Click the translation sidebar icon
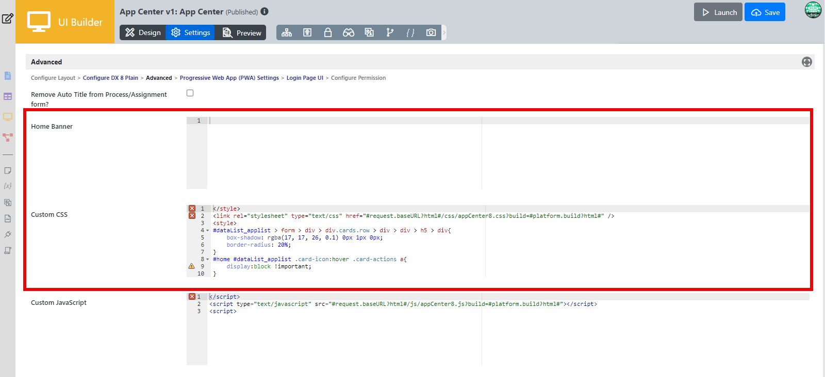Viewport: 825px width, 377px height. [8, 202]
